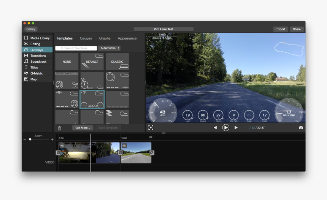This screenshot has width=327, height=200.
Task: Click the transition icon between the clips
Action: 120,152
